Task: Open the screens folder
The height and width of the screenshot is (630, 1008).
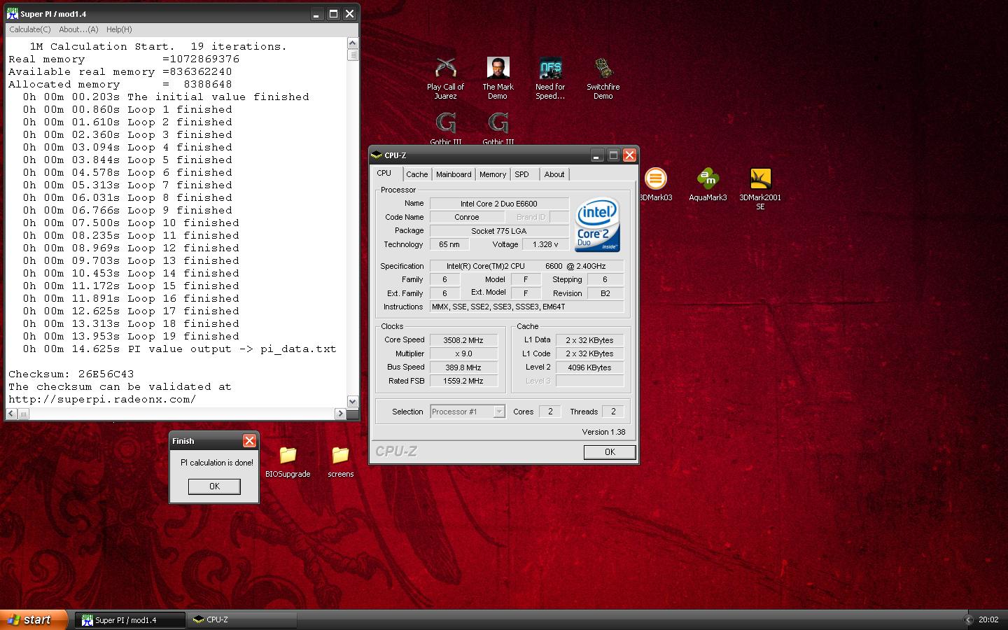Action: 340,462
